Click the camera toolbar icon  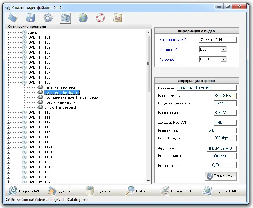click(x=65, y=18)
